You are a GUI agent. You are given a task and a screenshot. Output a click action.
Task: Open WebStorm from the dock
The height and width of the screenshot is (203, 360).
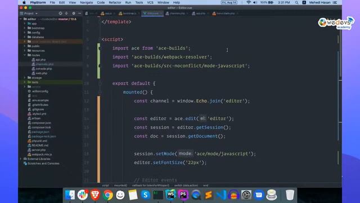pyautogui.click(x=170, y=195)
